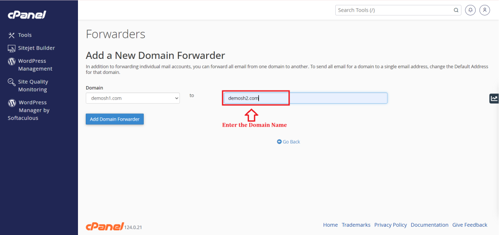499x235 pixels.
Task: Click the Site Quality Monitoring magnifier icon
Action: pos(12,82)
